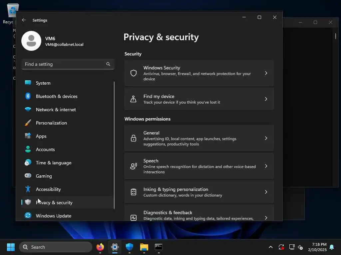341x255 pixels.
Task: Click the System monitor icon in sidebar
Action: (28, 83)
